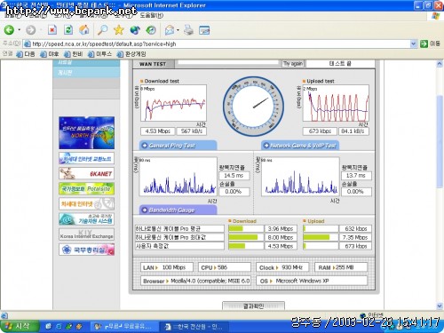This screenshot has height=333, width=444.
Task: Click the Stop loading icon
Action: (52, 30)
